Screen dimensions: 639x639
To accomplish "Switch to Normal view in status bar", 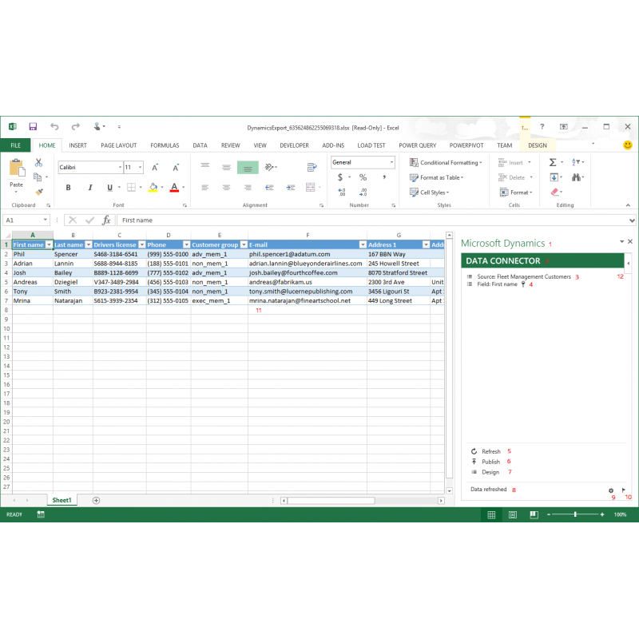I will click(x=491, y=514).
